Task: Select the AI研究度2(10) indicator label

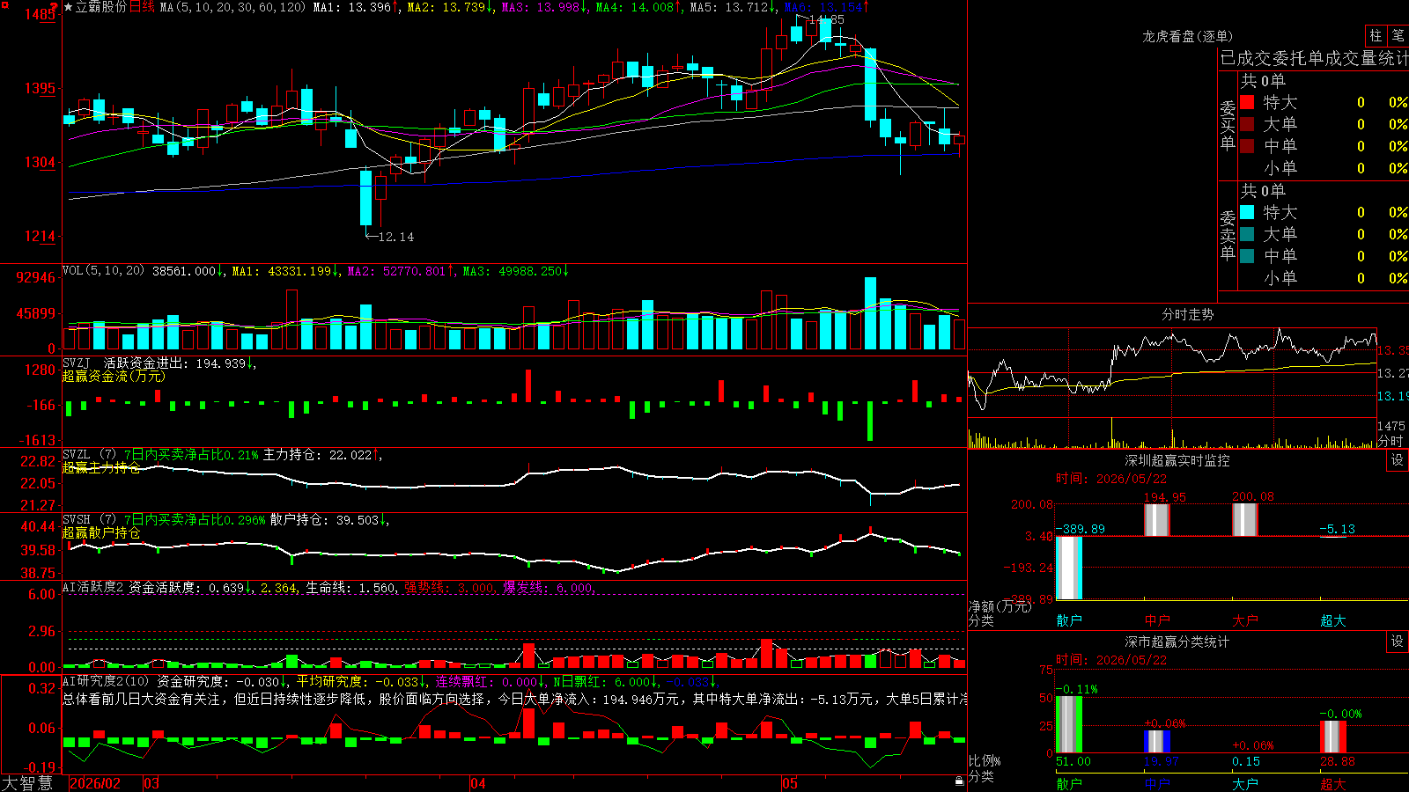Action: pos(106,681)
